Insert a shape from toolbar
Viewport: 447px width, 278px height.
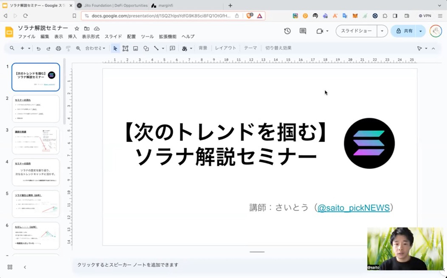[146, 48]
